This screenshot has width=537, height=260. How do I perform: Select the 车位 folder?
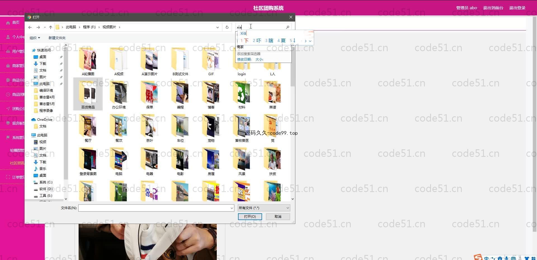[x=180, y=128]
